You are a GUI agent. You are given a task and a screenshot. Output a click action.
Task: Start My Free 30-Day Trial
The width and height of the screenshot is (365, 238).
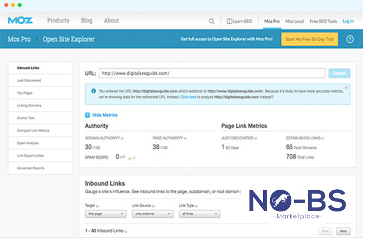click(309, 39)
